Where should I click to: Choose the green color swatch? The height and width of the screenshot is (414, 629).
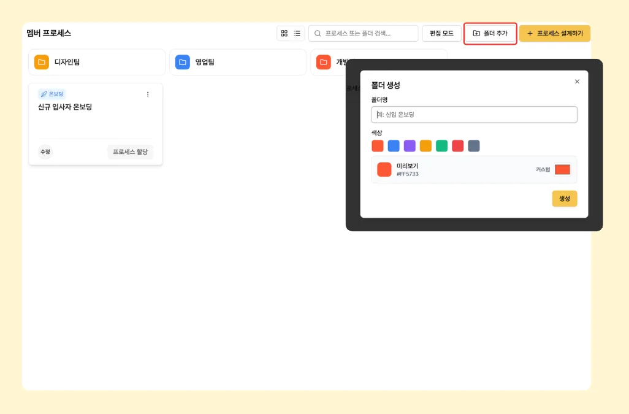[x=441, y=146]
